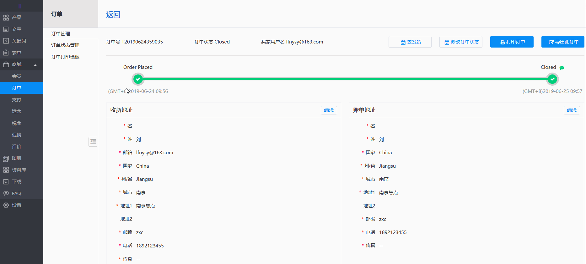Collapse the secondary order side panel

[x=93, y=142]
